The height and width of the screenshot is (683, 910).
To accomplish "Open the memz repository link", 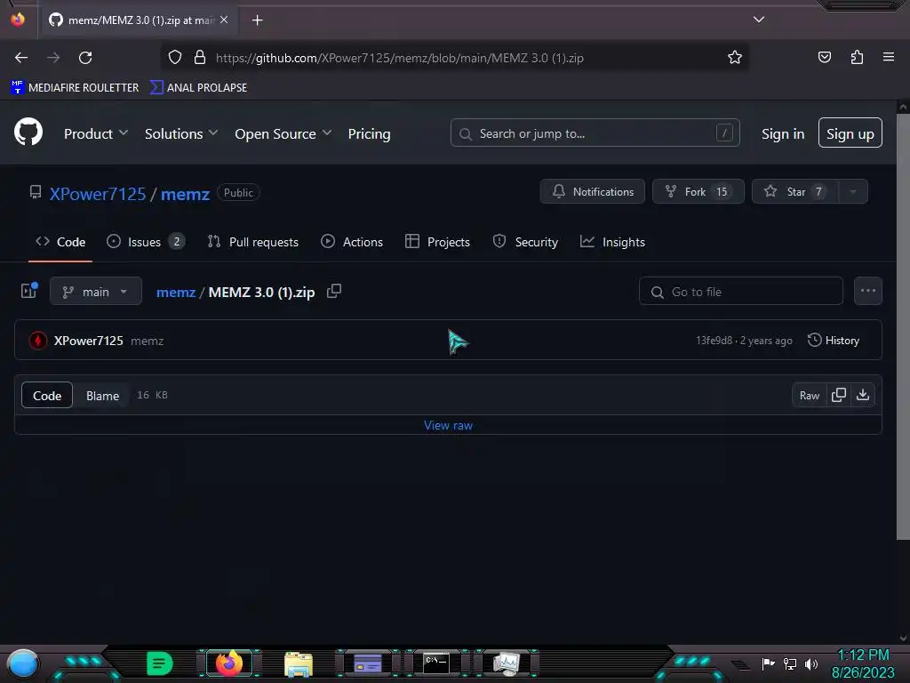I will [185, 194].
